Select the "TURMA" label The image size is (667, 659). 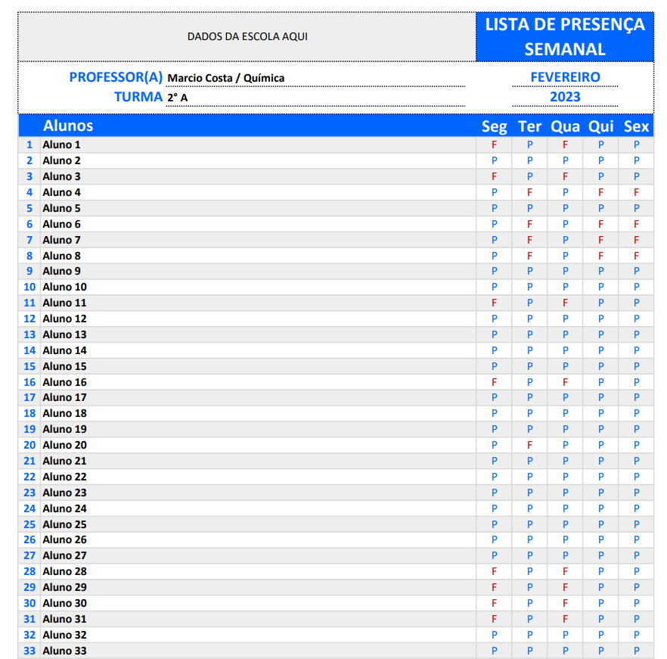click(x=138, y=97)
